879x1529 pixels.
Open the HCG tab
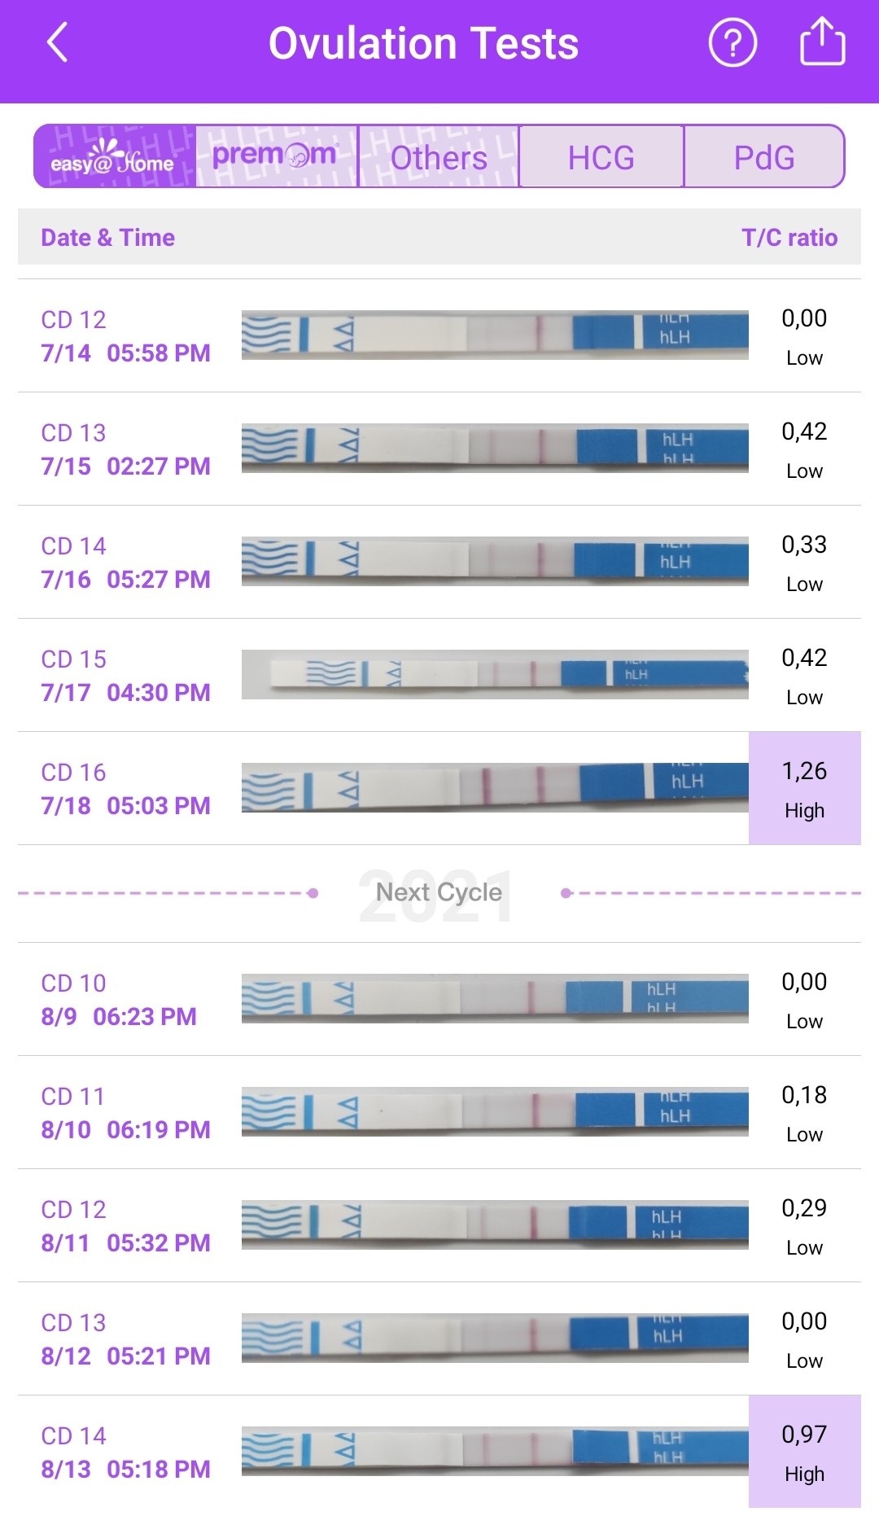(601, 157)
